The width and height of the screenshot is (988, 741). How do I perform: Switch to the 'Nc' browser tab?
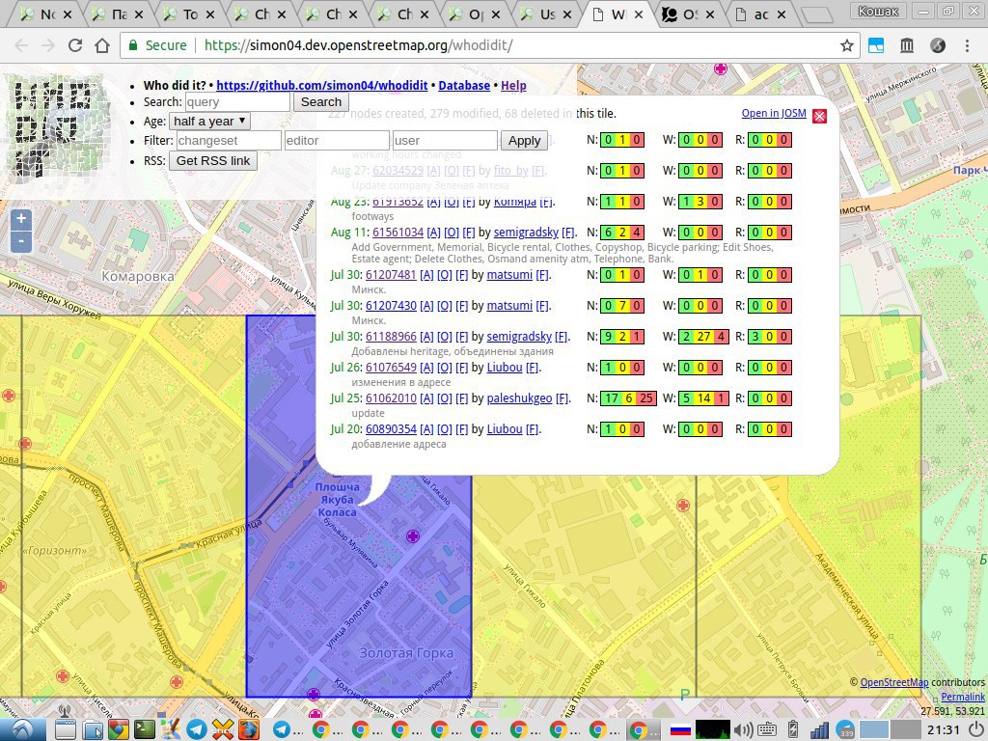click(x=47, y=14)
